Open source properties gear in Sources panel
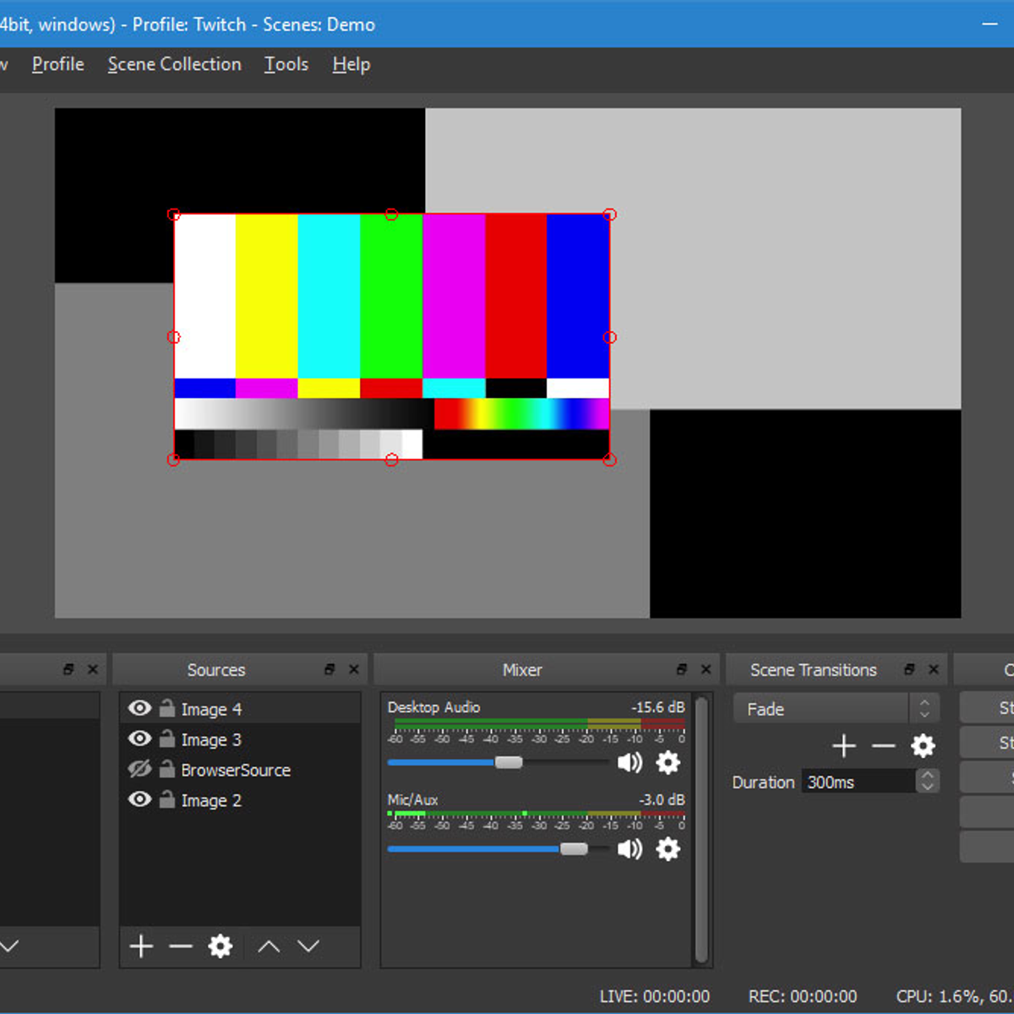 pyautogui.click(x=221, y=946)
